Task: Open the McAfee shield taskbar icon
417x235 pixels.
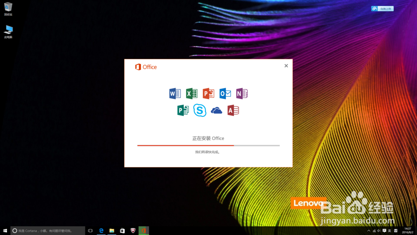Action: (x=133, y=230)
